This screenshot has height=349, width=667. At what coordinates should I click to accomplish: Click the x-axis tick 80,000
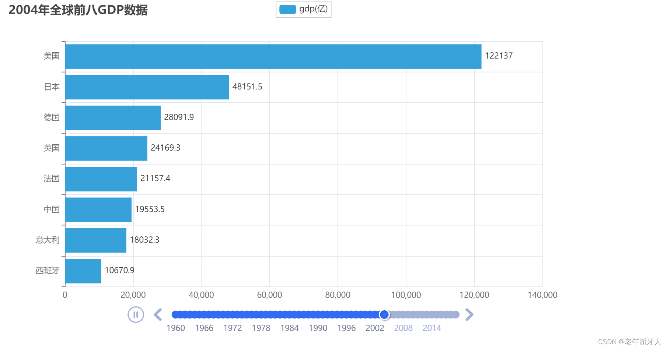pos(338,295)
